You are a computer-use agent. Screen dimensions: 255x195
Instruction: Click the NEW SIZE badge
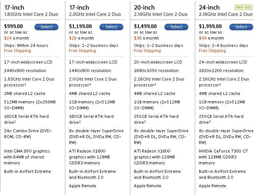[244, 7]
